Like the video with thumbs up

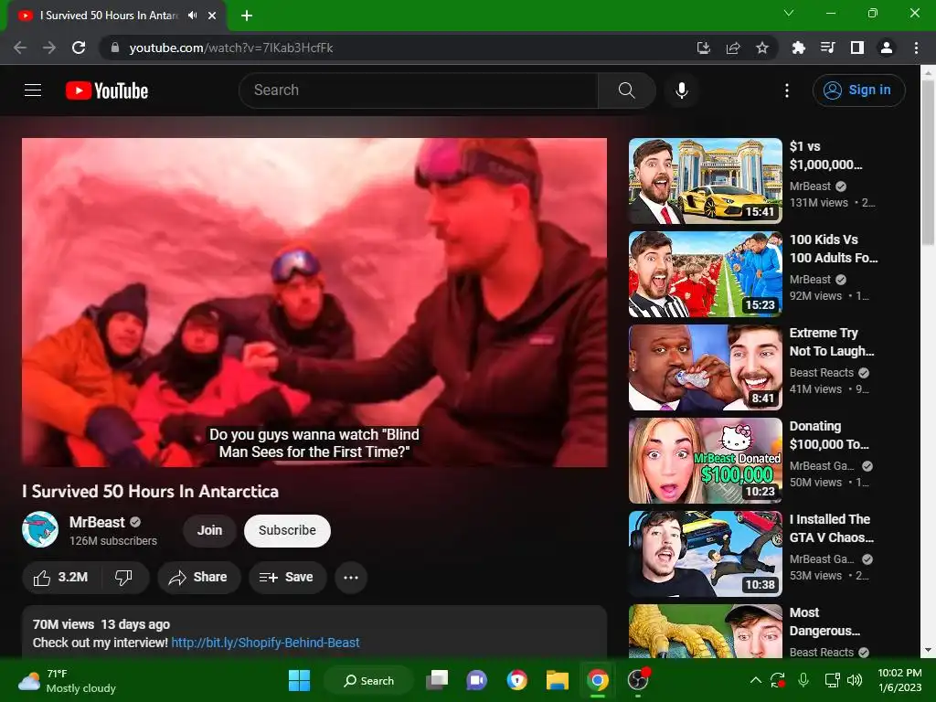[x=61, y=578]
